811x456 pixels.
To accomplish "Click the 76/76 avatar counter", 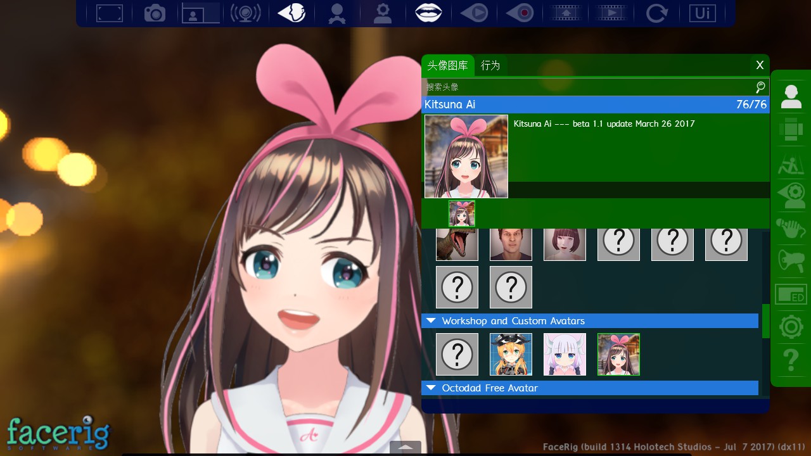I will (x=751, y=104).
